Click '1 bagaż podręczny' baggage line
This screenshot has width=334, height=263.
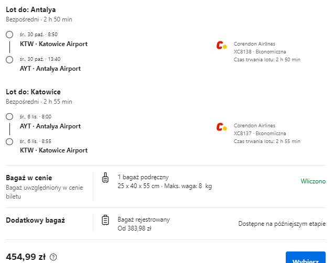[x=143, y=177]
